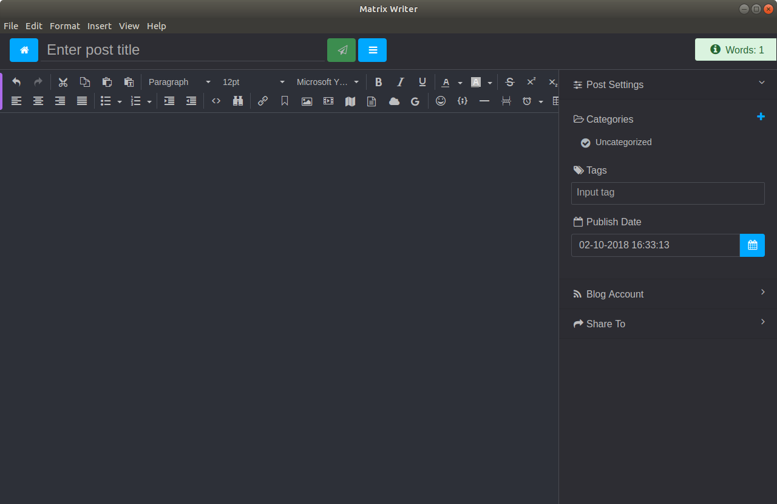The height and width of the screenshot is (504, 777).
Task: Open the emoticons smiley picker
Action: 441,101
